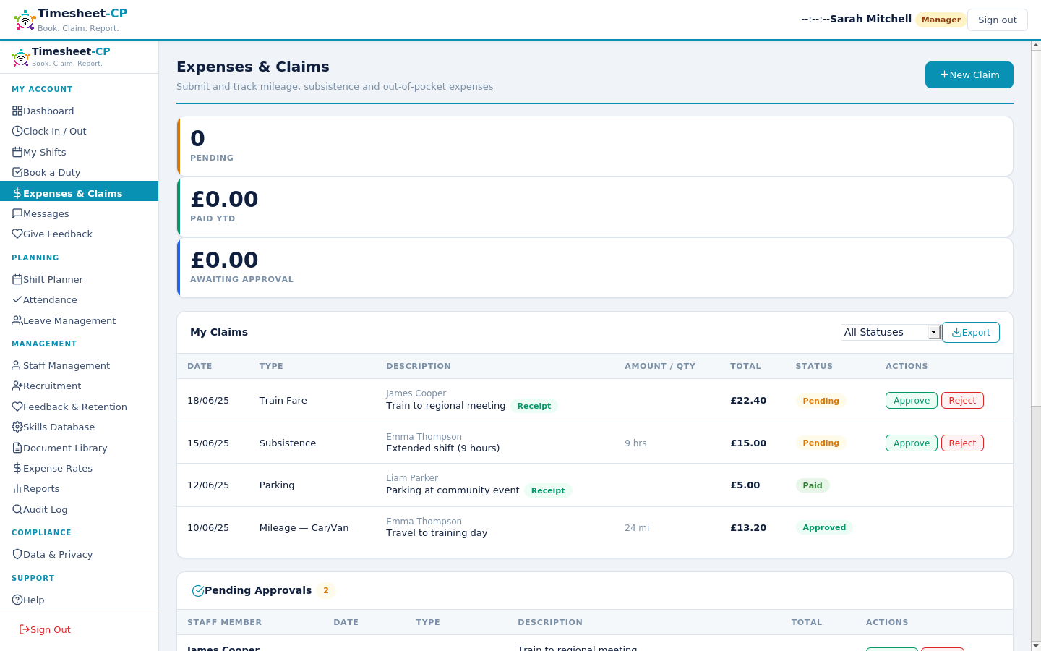Click the Reports bar chart icon
This screenshot has width=1041, height=651.
pos(17,488)
